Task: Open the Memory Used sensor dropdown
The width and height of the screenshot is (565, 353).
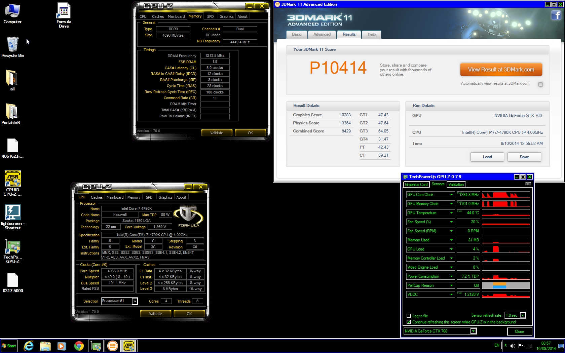Action: 451,240
